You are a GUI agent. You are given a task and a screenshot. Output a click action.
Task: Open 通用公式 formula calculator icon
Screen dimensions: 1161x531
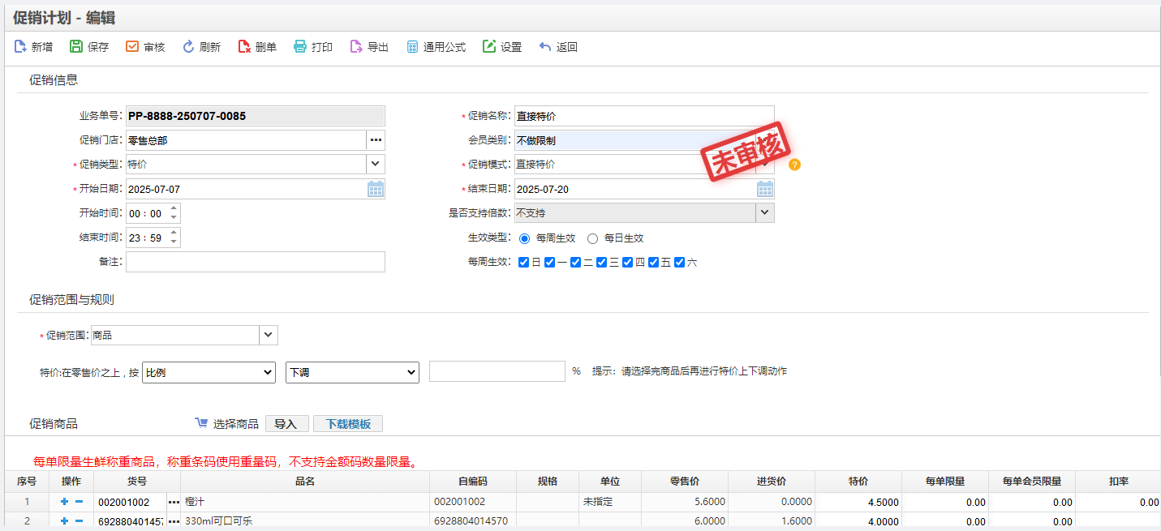pos(412,47)
